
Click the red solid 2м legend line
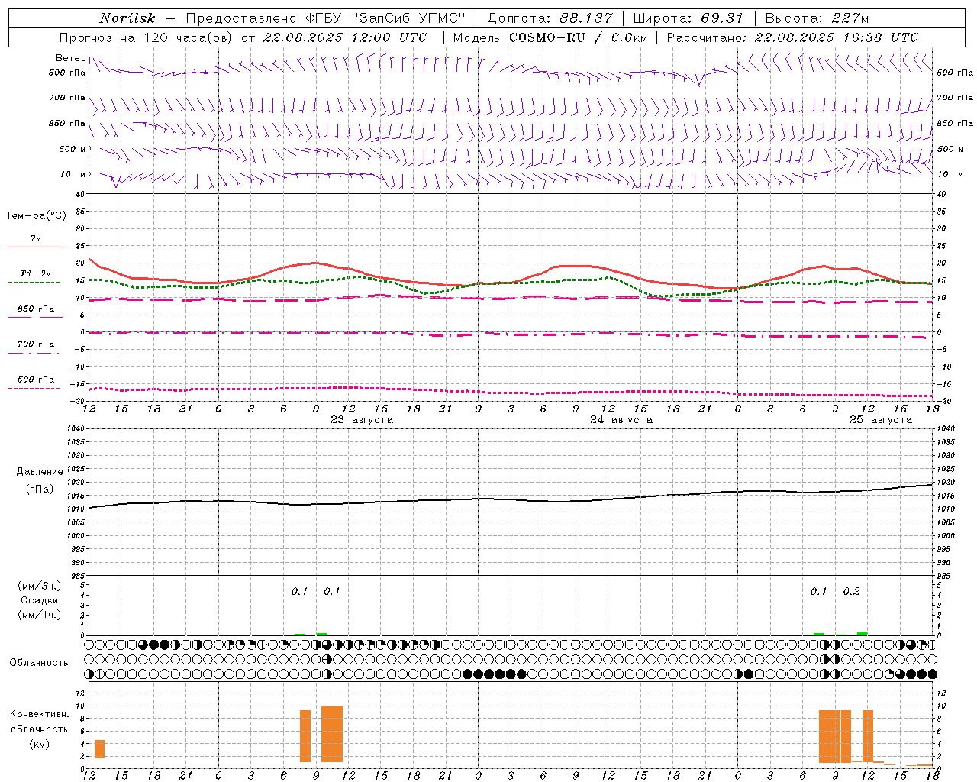pos(35,247)
